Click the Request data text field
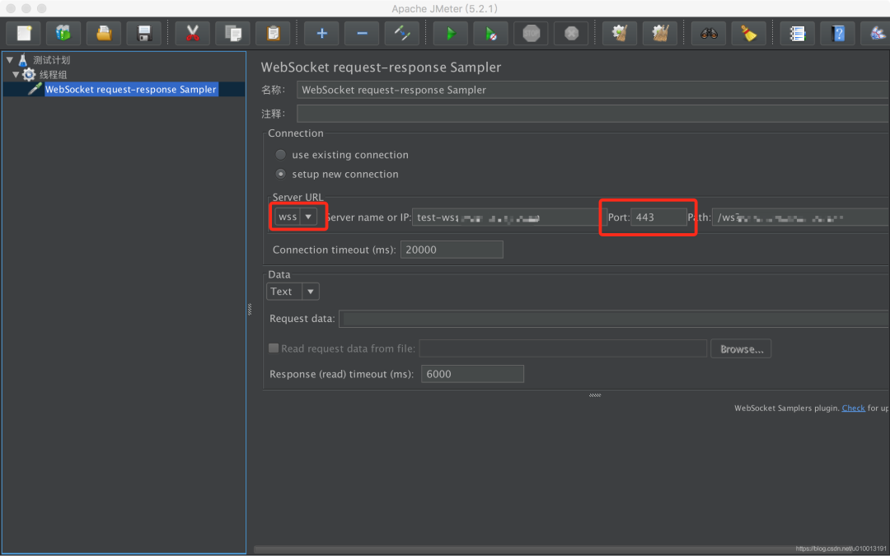Screen dimensions: 890x556 (614, 318)
